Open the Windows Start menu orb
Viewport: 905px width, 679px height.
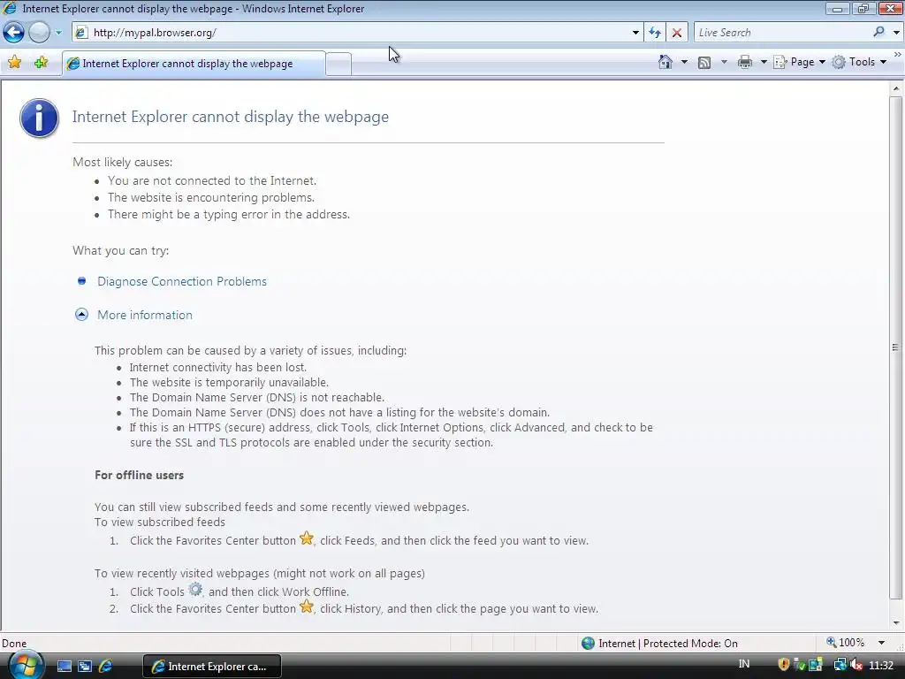coord(26,665)
